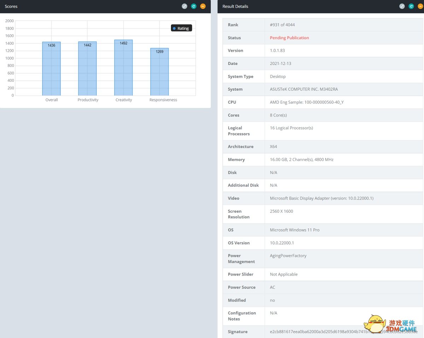This screenshot has width=424, height=338.
Task: Select the rank value #931 of 4044
Action: coord(282,25)
